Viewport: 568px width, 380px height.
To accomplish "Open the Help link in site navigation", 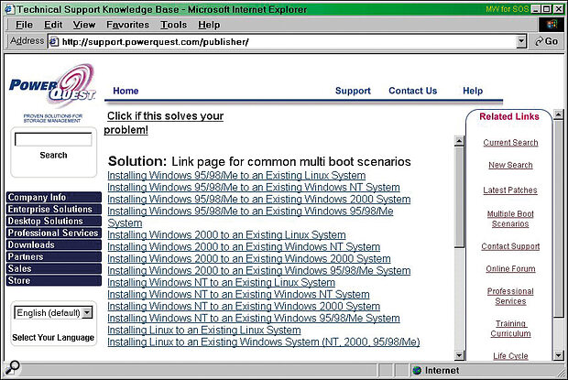I will point(473,91).
